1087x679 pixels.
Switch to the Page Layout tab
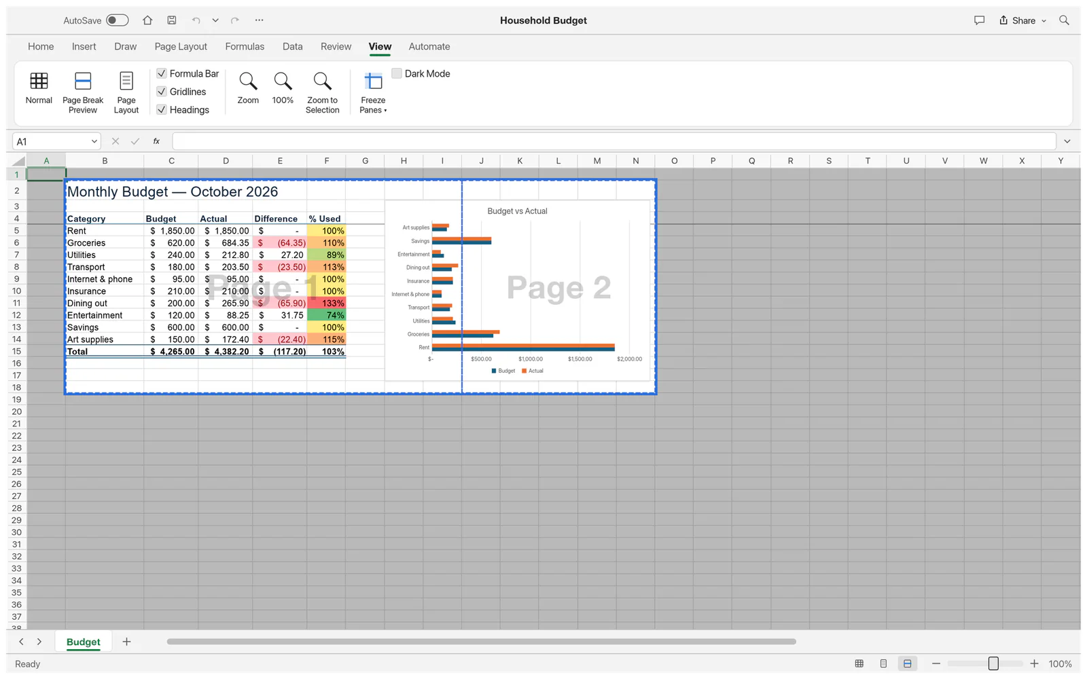(x=181, y=47)
